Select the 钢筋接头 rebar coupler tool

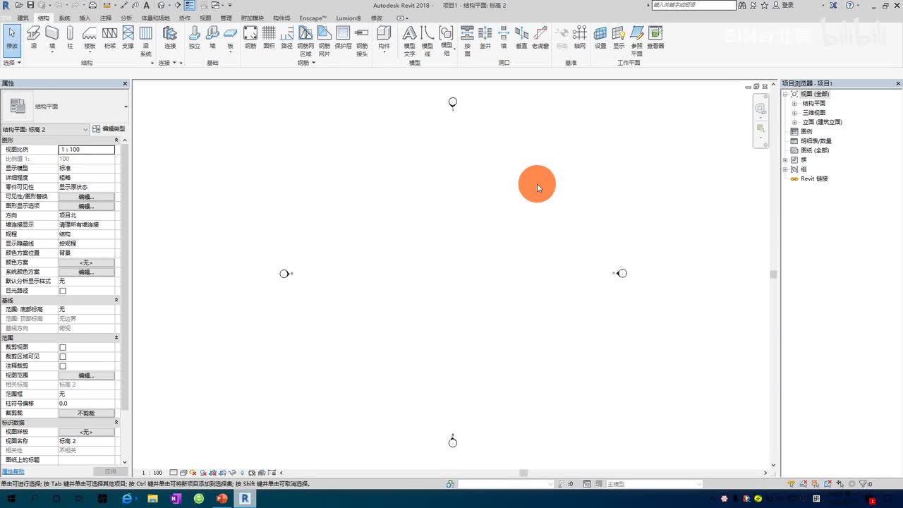click(x=362, y=41)
